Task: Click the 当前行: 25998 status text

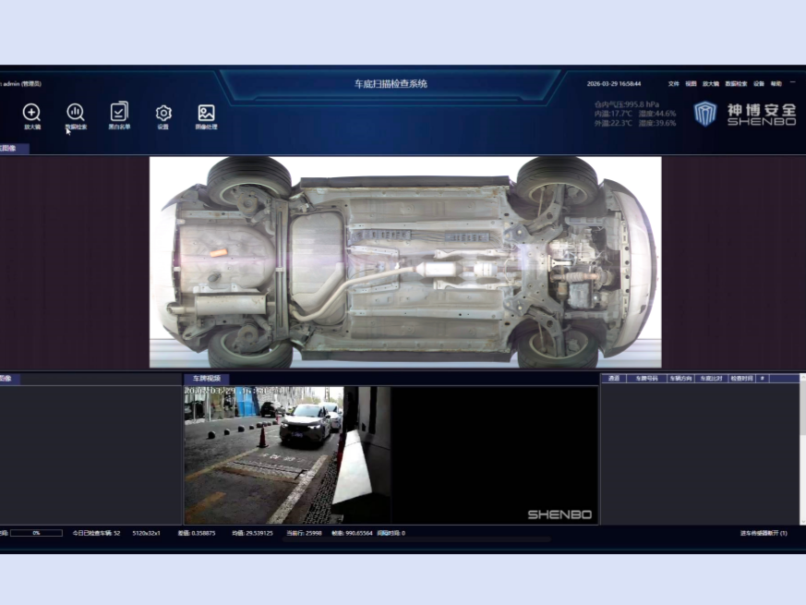Action: tap(304, 533)
